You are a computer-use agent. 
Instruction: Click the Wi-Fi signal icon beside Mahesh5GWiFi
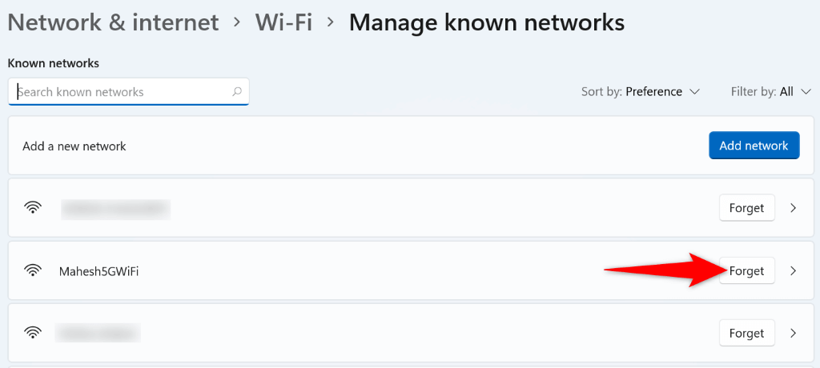33,271
